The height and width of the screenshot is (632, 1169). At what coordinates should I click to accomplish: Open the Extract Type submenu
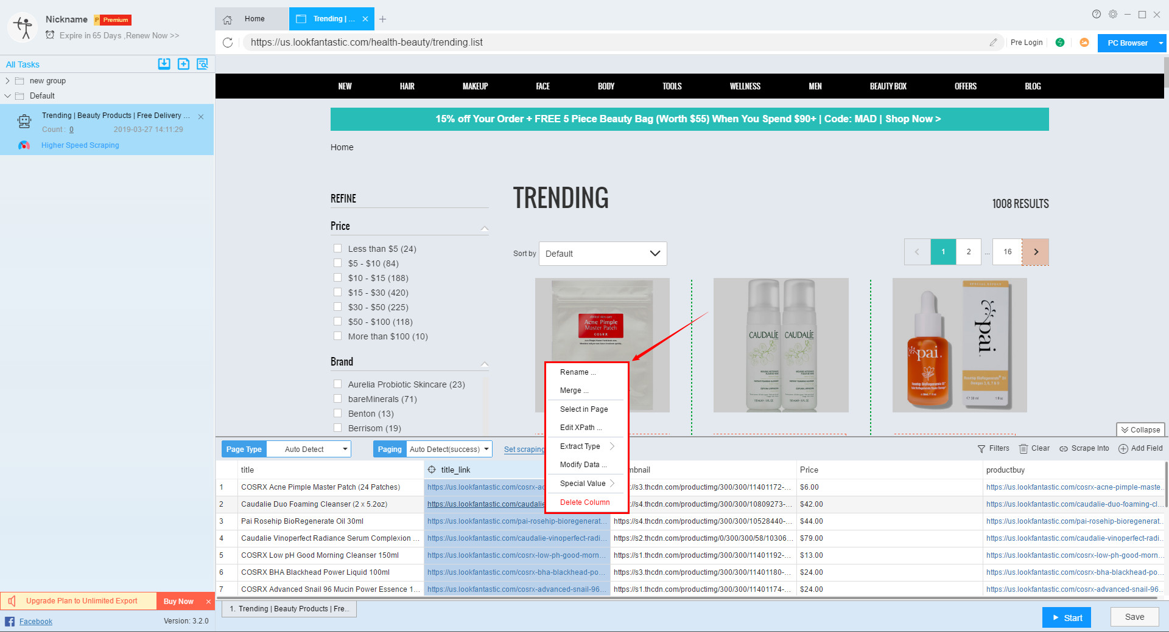coord(587,446)
